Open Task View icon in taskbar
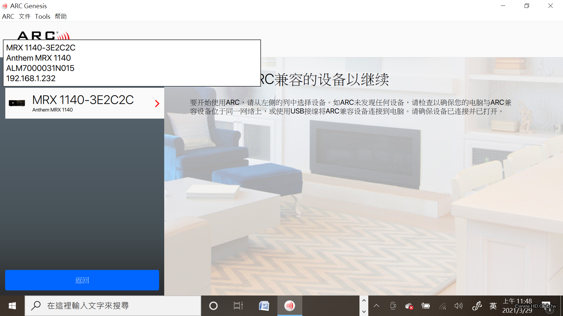Viewport: 563px width, 316px height. pos(238,306)
